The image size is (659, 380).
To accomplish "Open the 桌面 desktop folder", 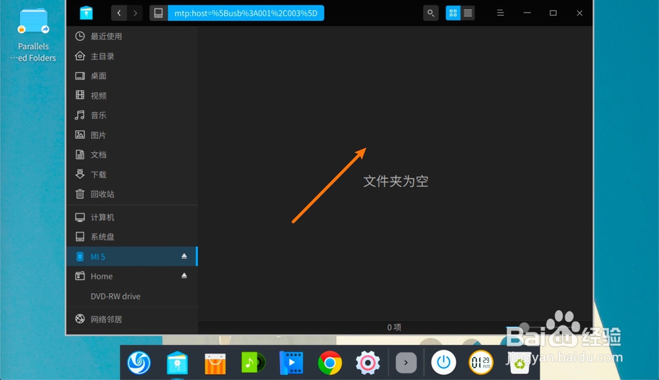I will pos(132,76).
